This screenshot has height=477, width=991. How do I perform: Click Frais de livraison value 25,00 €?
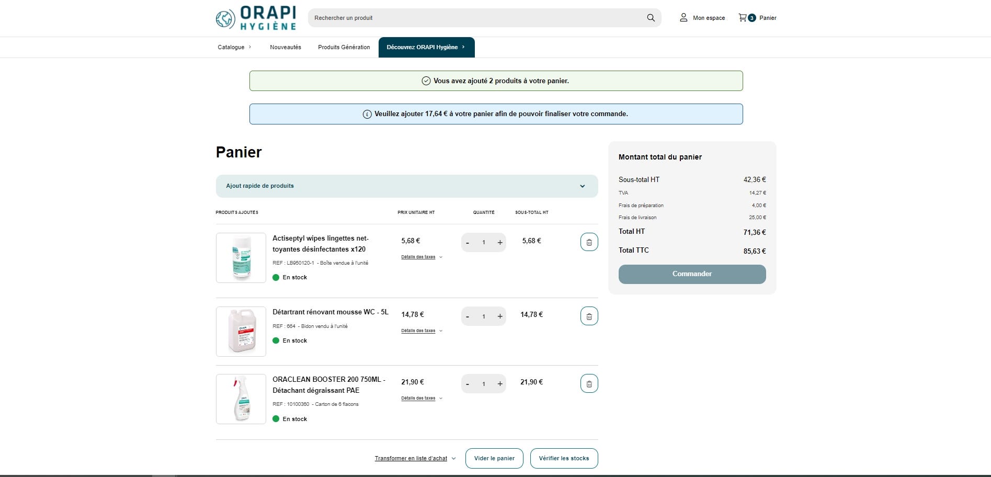click(x=757, y=217)
